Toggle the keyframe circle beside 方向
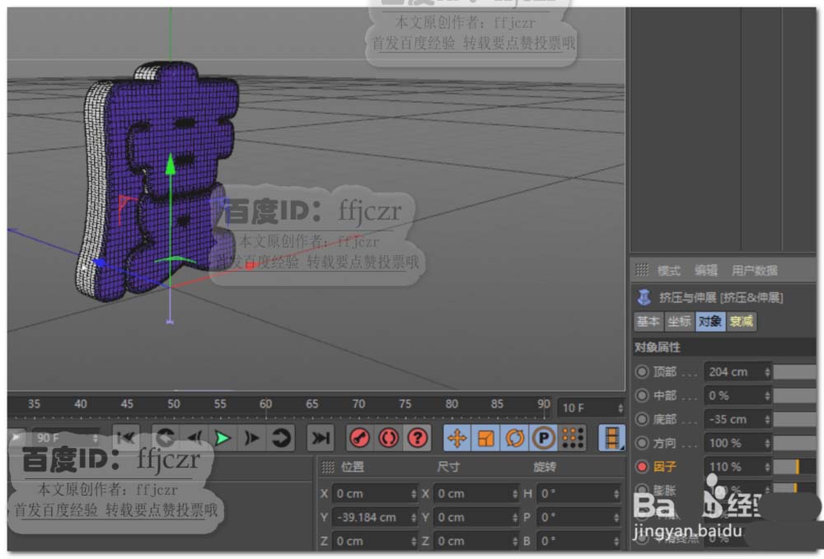The width and height of the screenshot is (824, 559). tap(642, 443)
